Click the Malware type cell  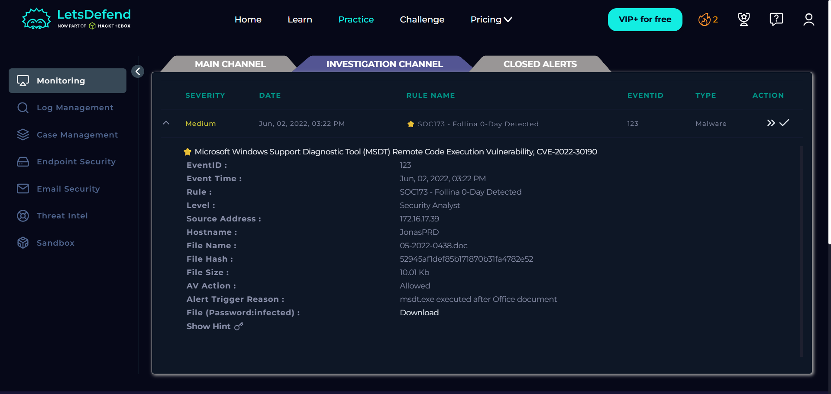pyautogui.click(x=711, y=124)
